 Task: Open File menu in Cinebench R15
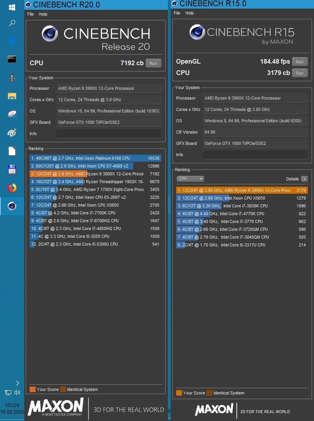(177, 13)
